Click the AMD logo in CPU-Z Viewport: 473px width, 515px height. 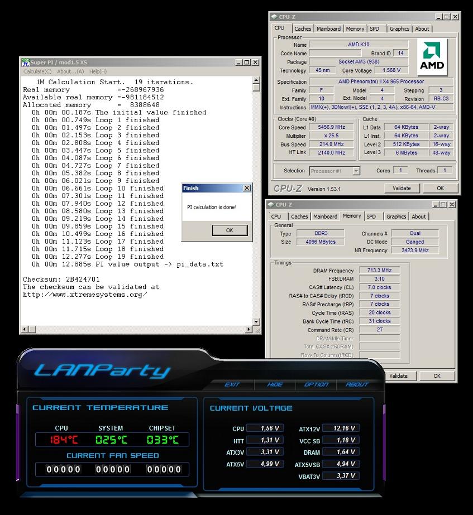click(x=432, y=57)
